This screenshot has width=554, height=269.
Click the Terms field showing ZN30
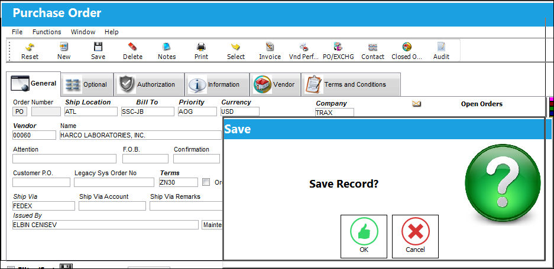178,182
